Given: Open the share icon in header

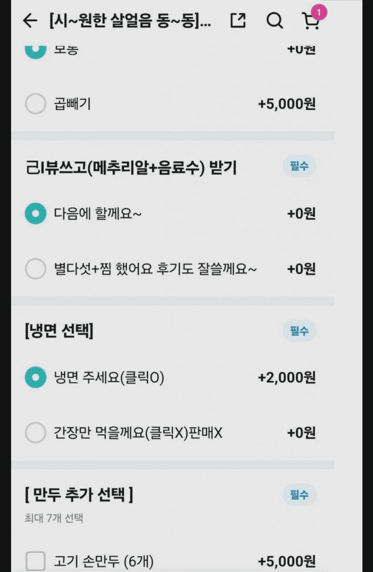Looking at the screenshot, I should click(238, 21).
